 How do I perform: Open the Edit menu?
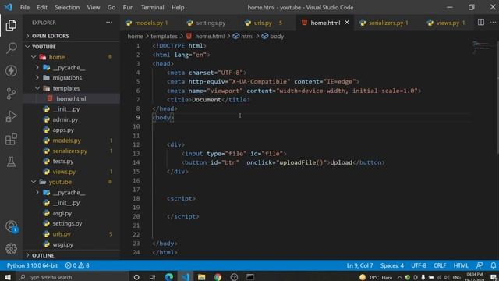(42, 7)
